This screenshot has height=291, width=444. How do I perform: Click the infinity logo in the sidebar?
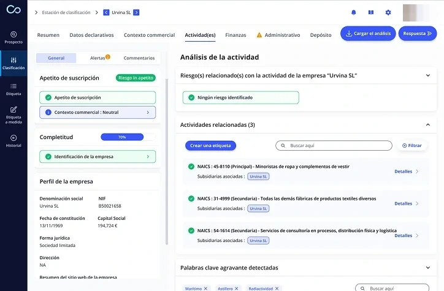click(x=13, y=9)
